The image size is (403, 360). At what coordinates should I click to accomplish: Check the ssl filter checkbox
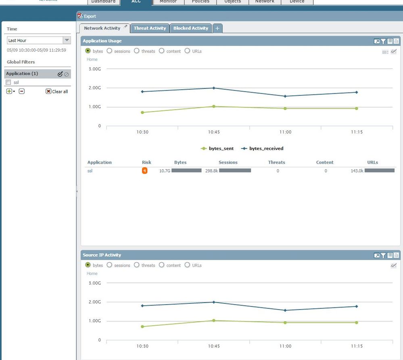tap(8, 82)
